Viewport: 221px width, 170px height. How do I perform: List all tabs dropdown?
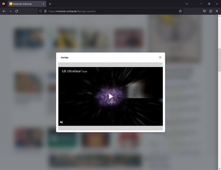(x=187, y=4)
